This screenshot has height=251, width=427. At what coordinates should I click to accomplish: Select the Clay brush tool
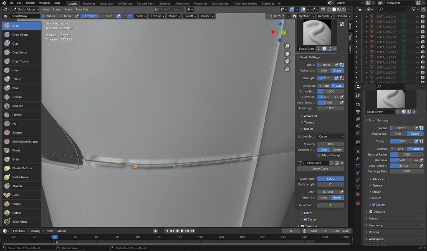tap(22, 43)
